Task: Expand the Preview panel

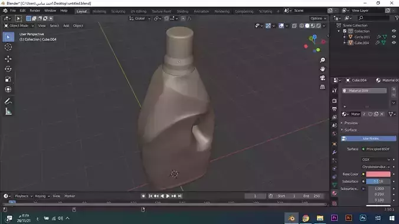Action: [x=351, y=123]
